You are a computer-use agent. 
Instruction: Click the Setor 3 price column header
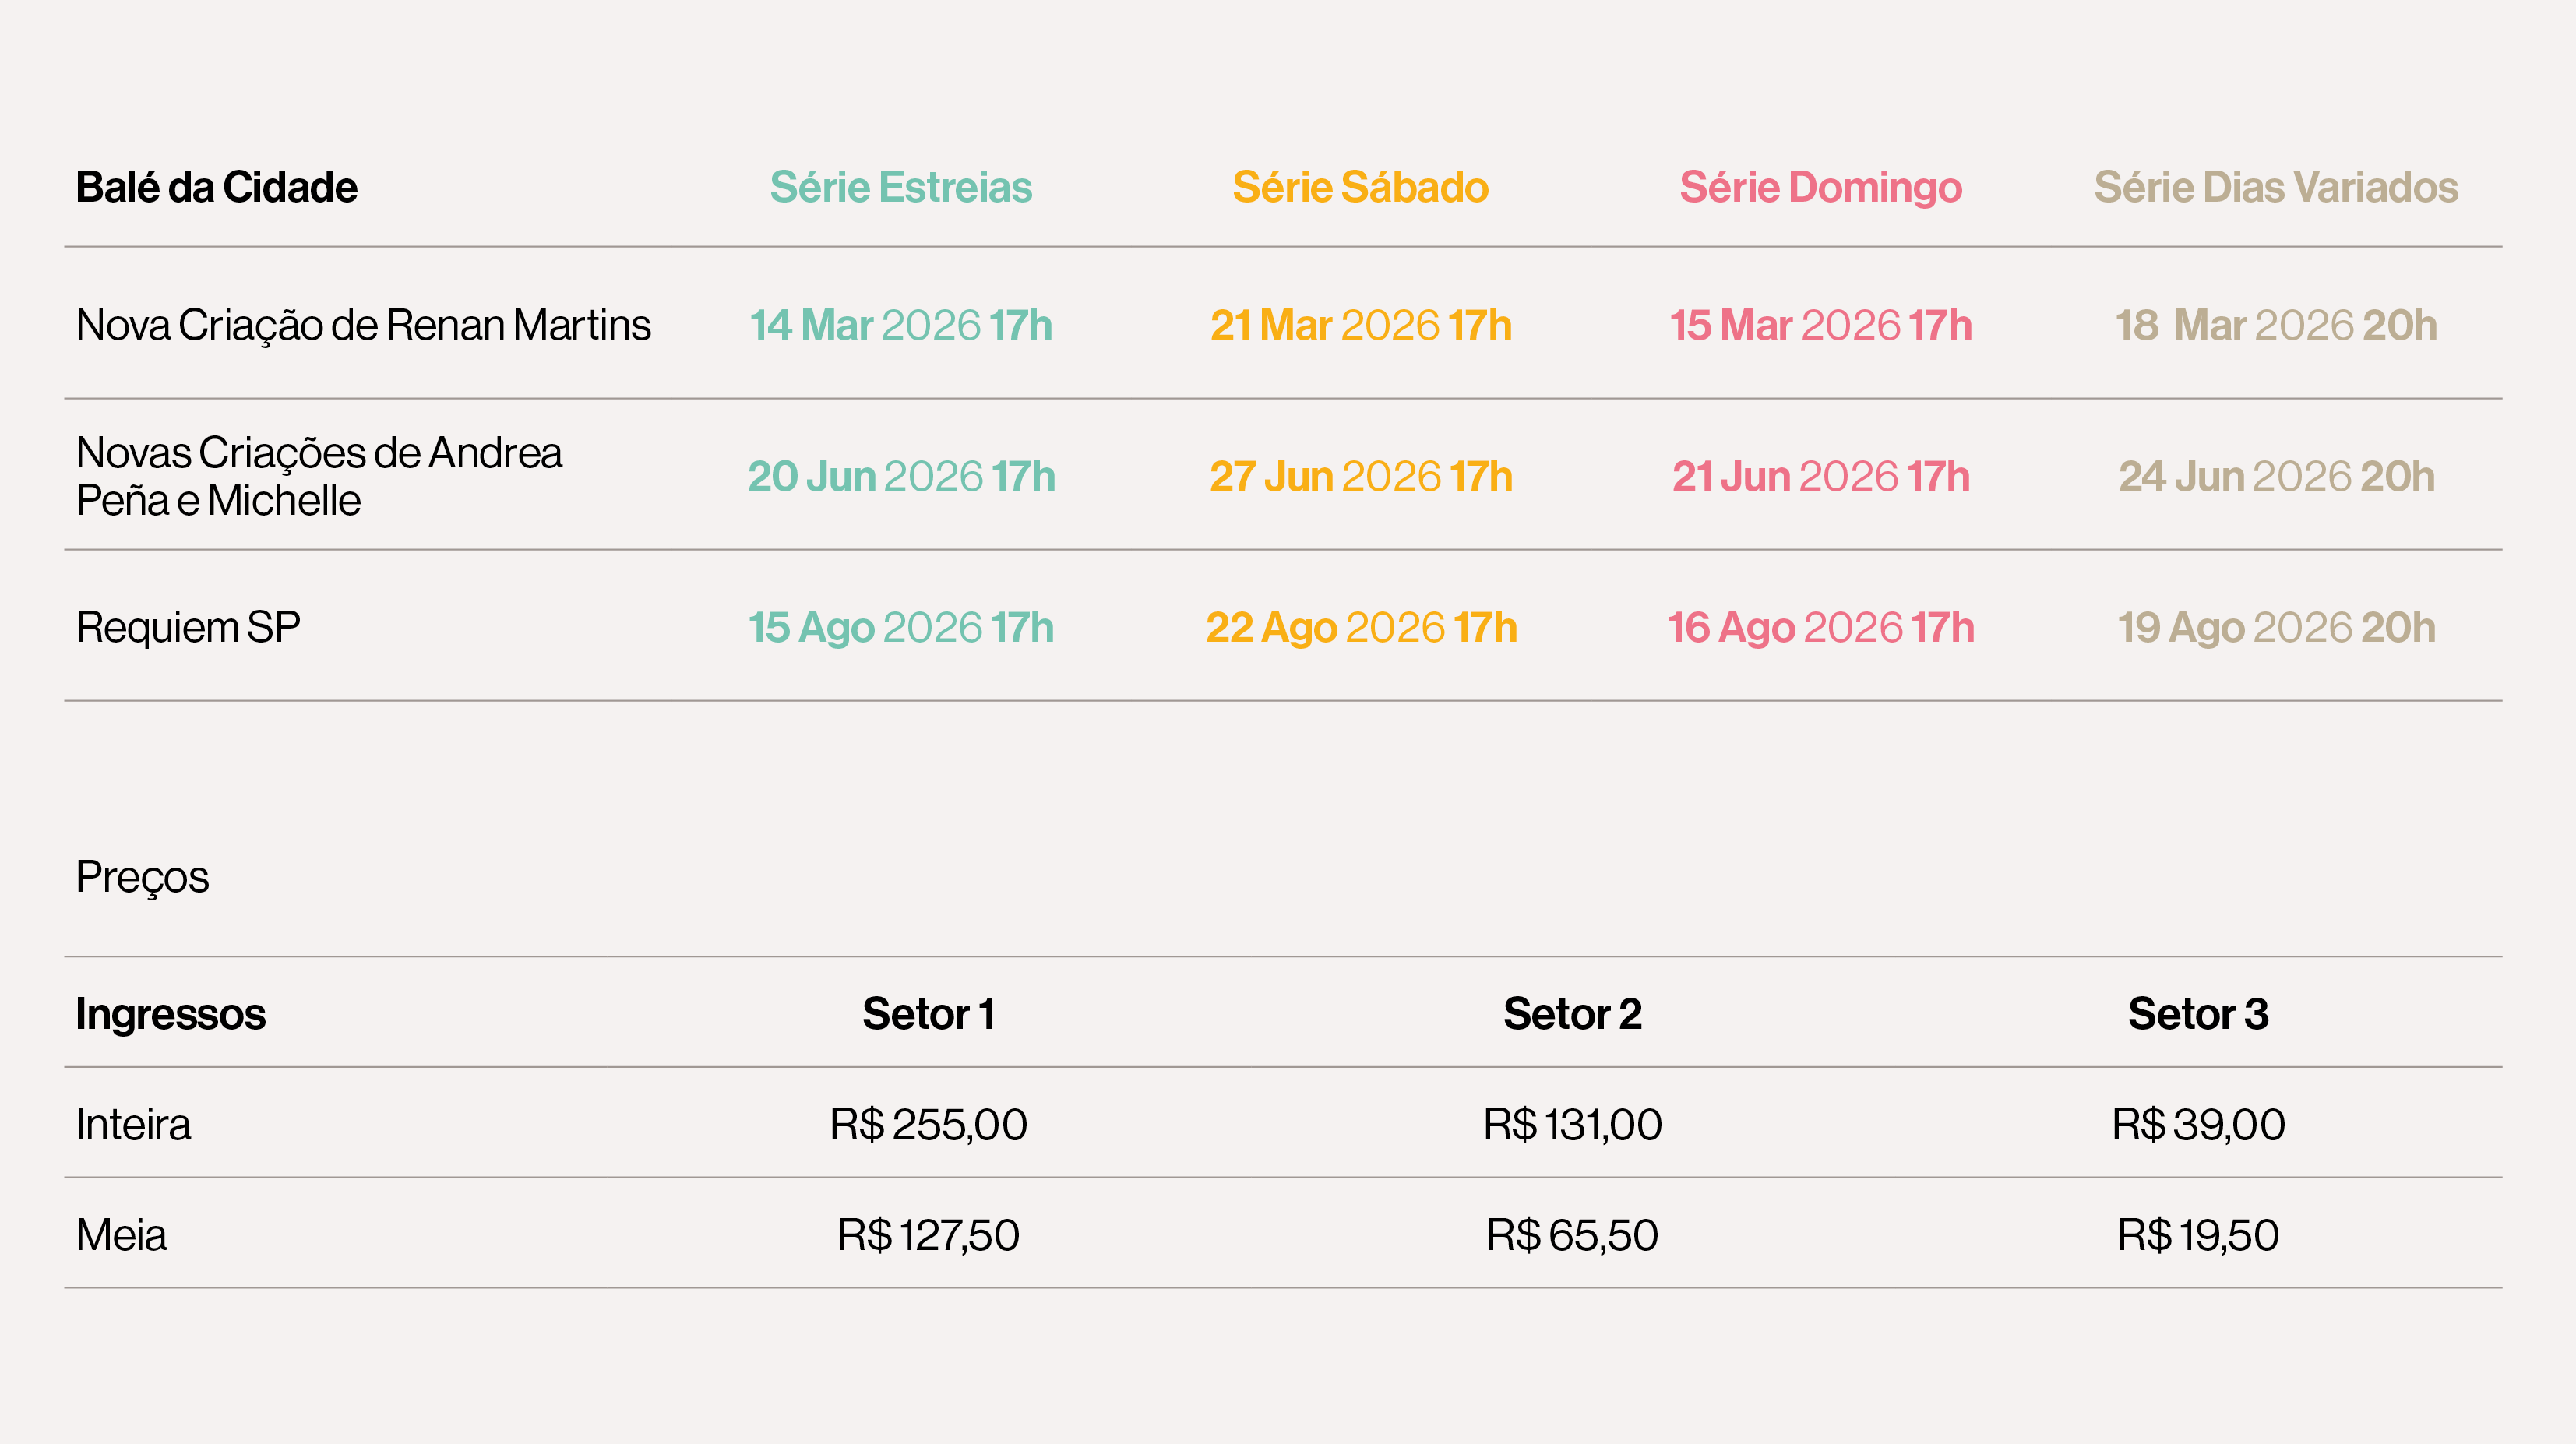2197,1014
